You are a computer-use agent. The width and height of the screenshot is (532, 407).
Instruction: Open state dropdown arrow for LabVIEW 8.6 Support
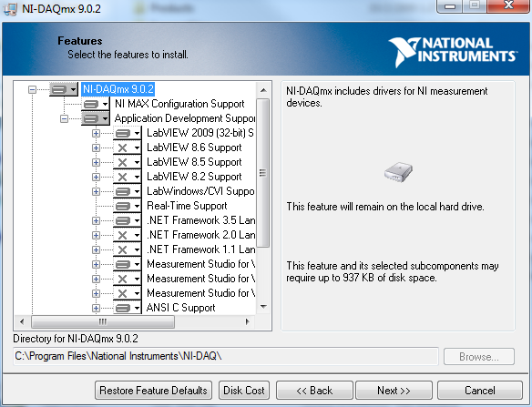pos(137,148)
